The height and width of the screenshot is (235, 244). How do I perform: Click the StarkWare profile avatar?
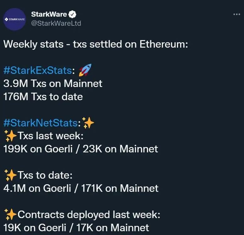[14, 18]
